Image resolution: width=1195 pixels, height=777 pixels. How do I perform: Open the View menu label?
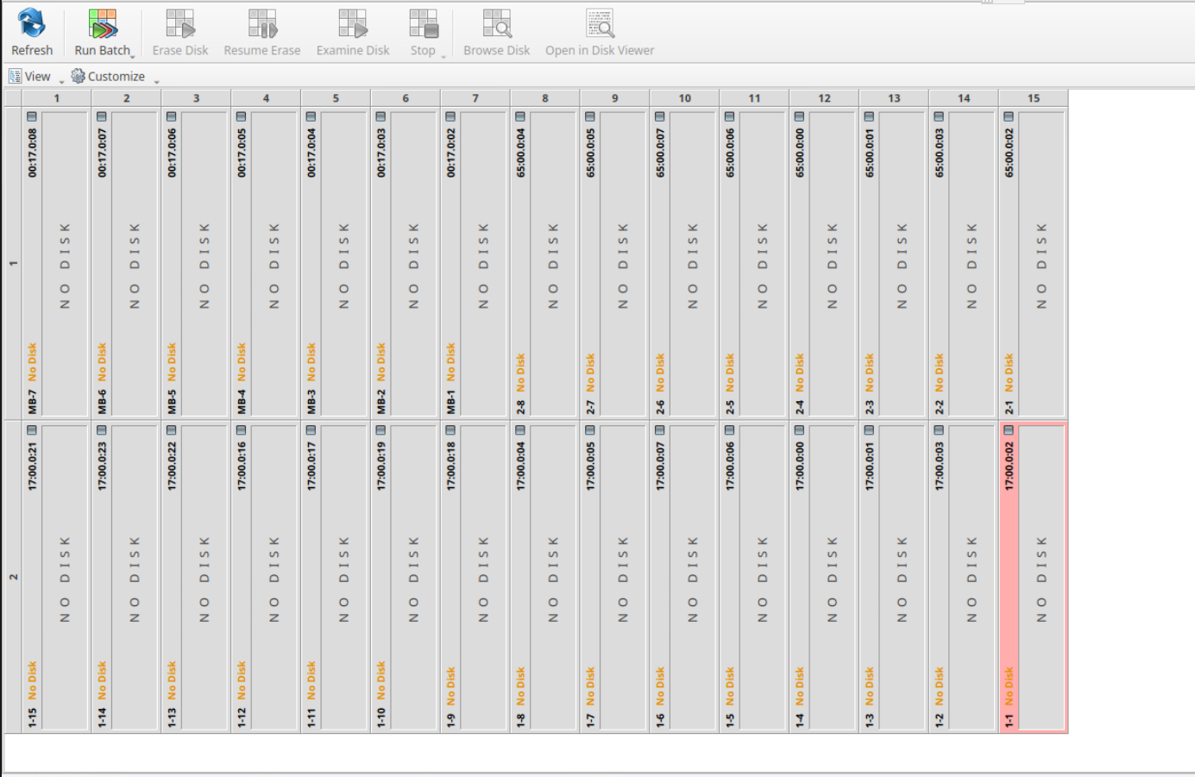(37, 76)
